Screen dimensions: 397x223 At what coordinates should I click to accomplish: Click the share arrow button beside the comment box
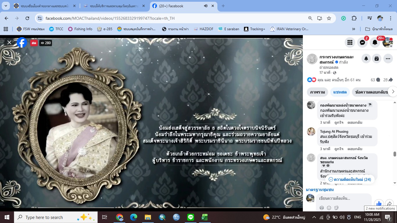(x=389, y=204)
